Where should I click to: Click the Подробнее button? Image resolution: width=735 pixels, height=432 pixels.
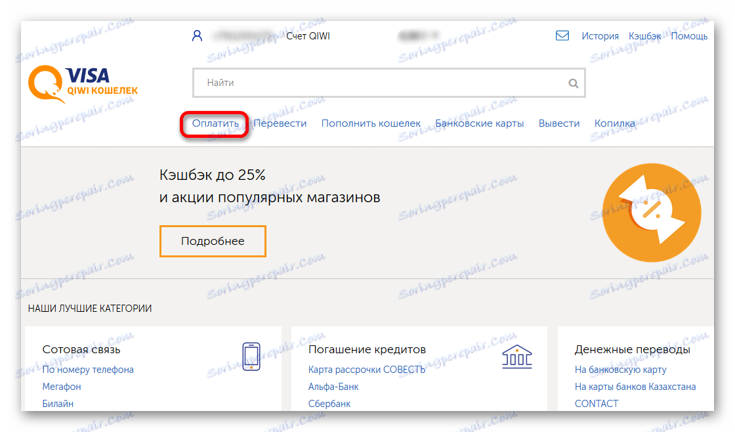tap(213, 241)
